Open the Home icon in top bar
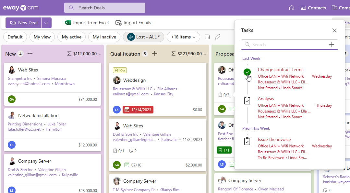Screen dimensions: 350x193 tap(292, 8)
